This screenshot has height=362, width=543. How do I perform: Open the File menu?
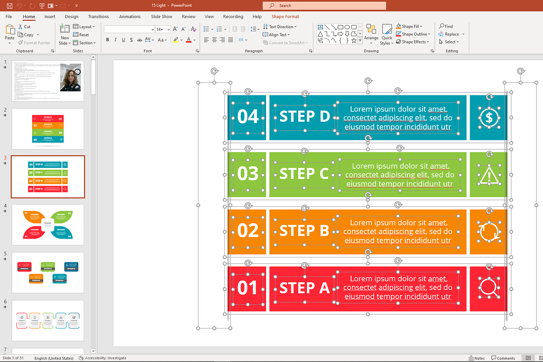coord(9,17)
